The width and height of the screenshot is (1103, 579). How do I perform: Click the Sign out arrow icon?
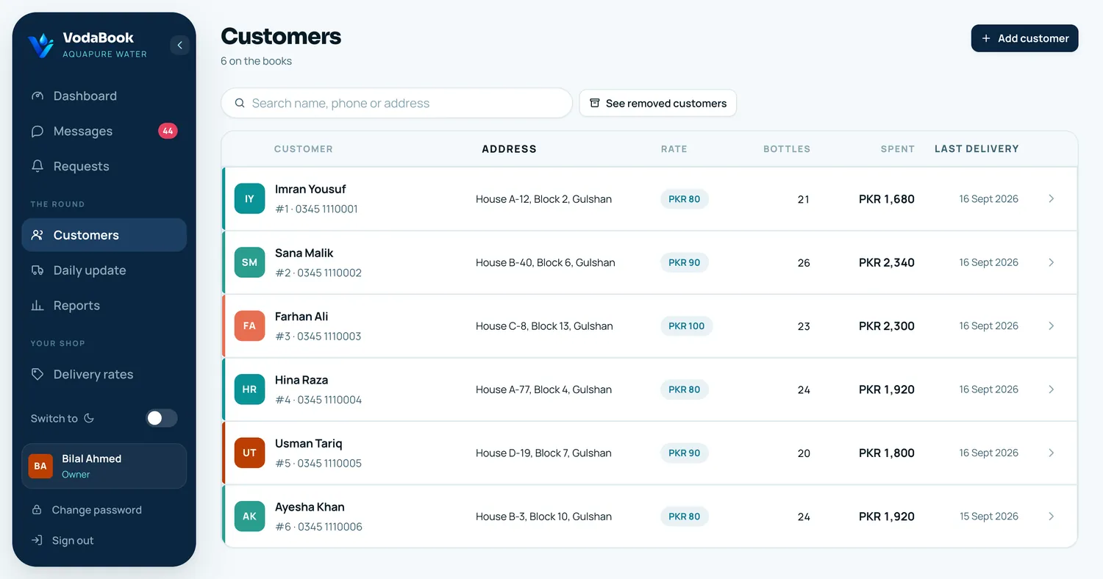[37, 541]
